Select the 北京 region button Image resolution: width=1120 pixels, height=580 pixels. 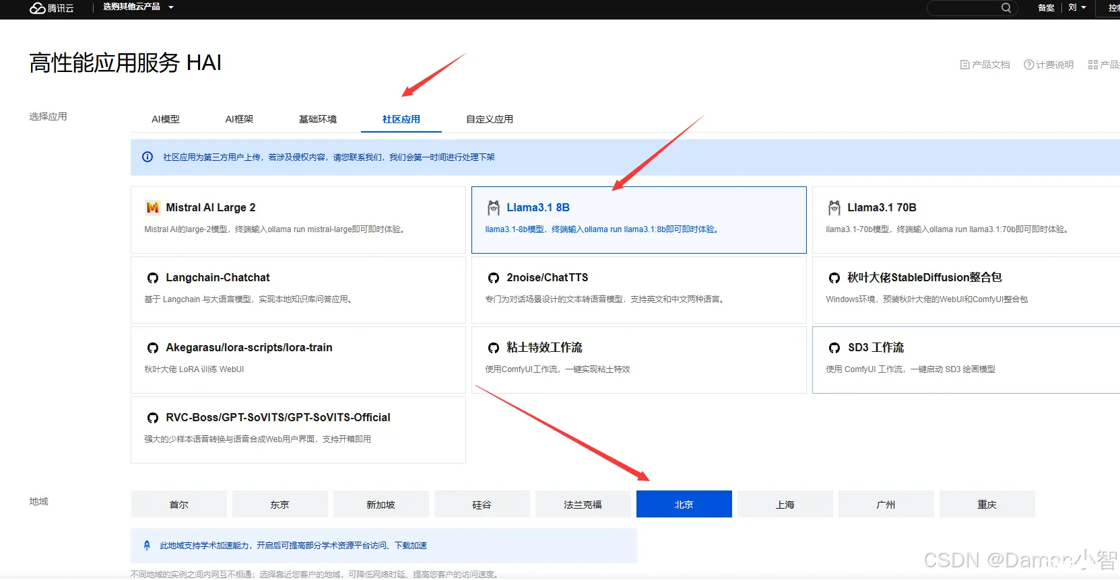click(684, 504)
